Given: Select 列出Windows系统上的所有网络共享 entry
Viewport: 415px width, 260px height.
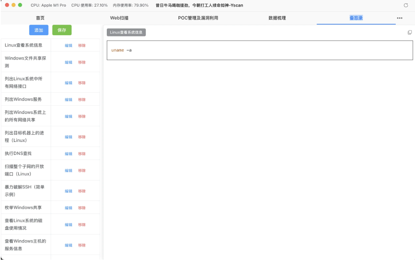Looking at the screenshot, I should pos(26,116).
